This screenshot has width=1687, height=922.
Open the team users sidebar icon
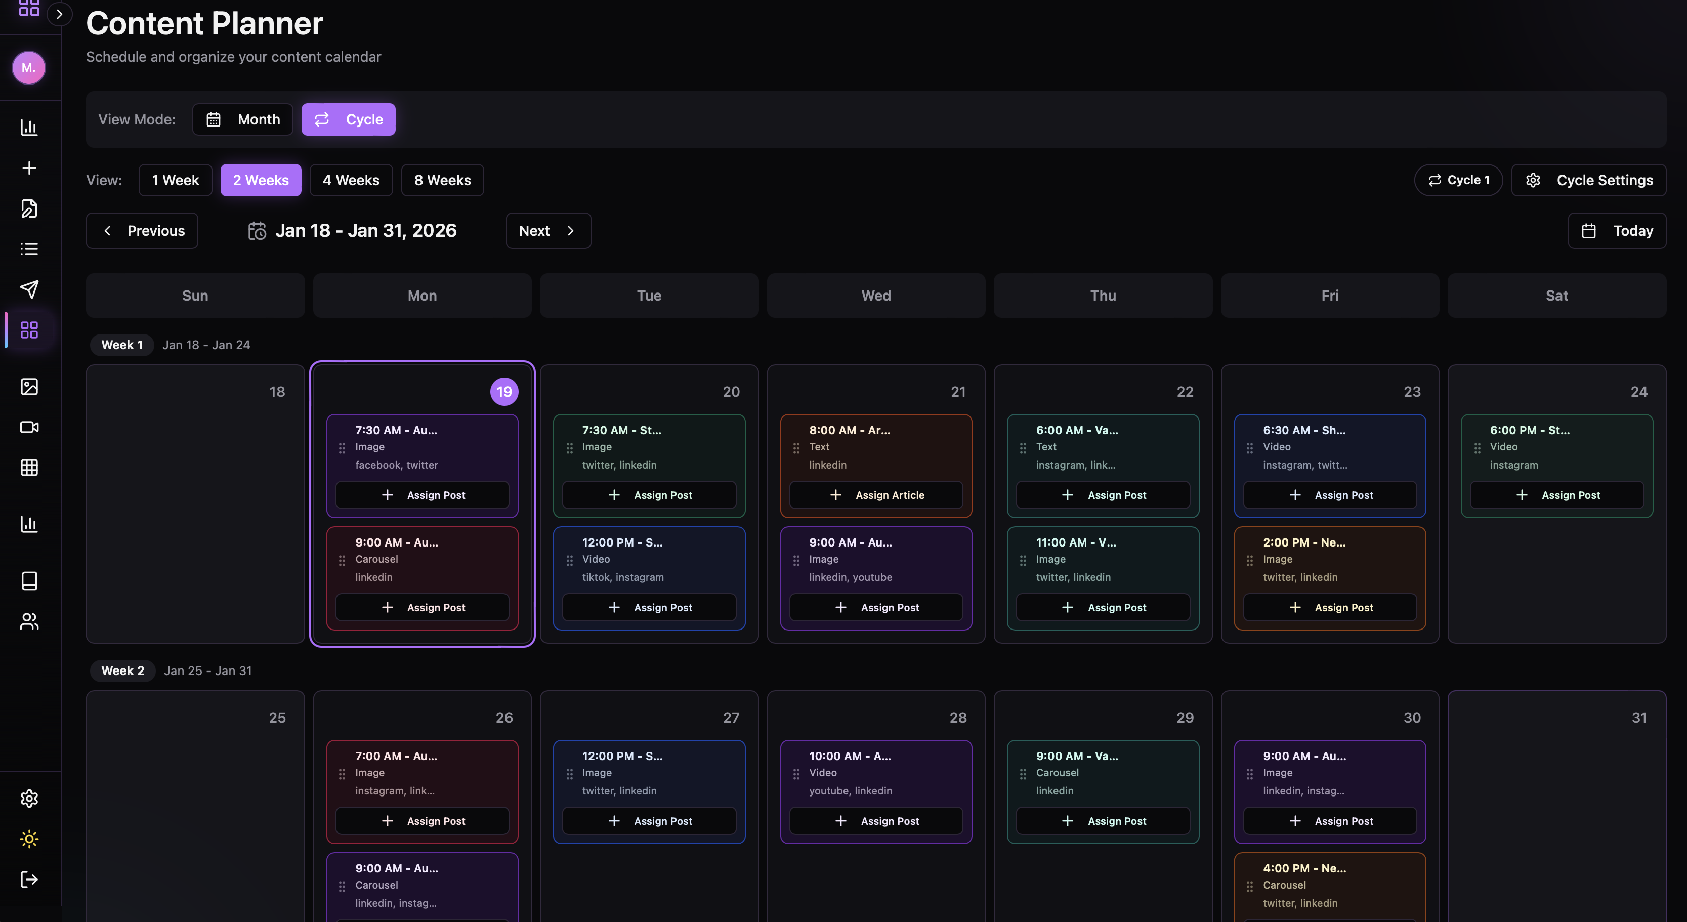click(x=29, y=621)
